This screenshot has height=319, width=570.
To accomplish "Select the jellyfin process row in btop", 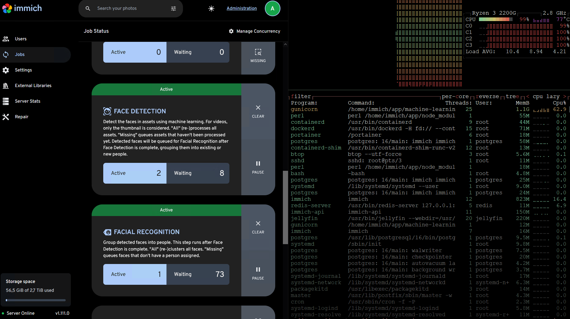I will pyautogui.click(x=429, y=218).
